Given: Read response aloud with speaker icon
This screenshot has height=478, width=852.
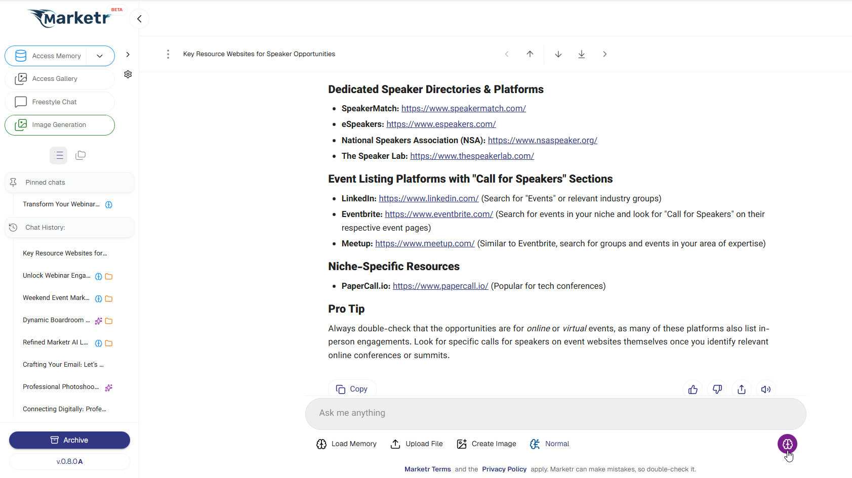Looking at the screenshot, I should (766, 389).
